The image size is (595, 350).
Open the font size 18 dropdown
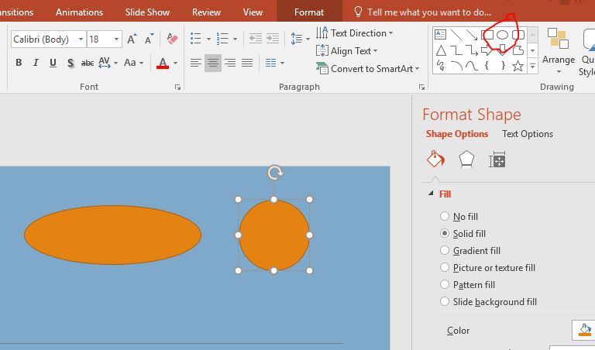coord(116,39)
